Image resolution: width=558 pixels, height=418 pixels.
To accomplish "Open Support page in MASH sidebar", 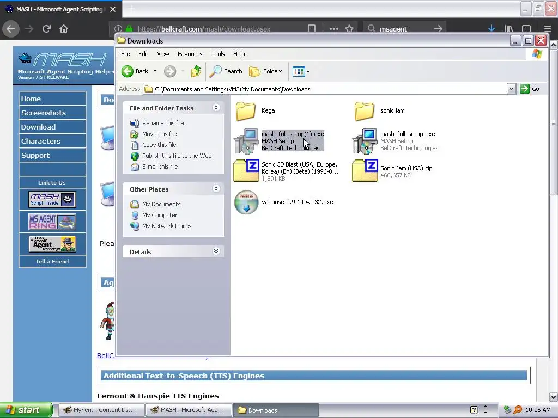I will click(52, 155).
